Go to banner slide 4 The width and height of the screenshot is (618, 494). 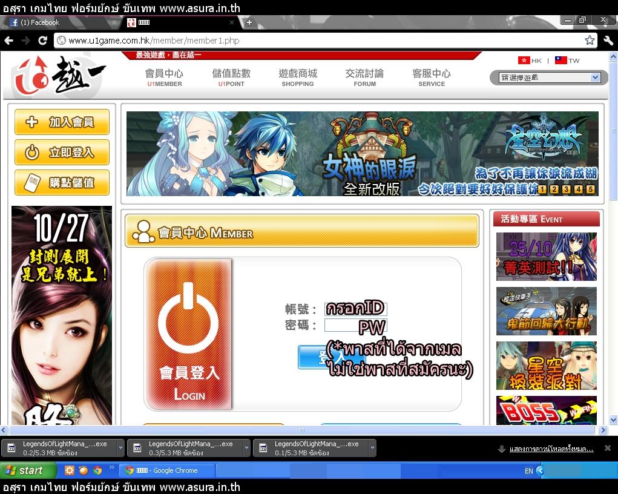578,189
